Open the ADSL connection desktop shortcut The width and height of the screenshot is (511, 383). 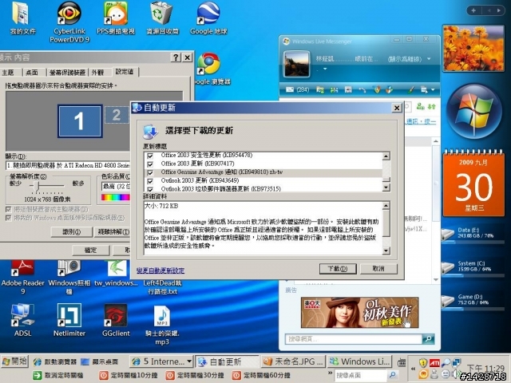[x=22, y=315]
